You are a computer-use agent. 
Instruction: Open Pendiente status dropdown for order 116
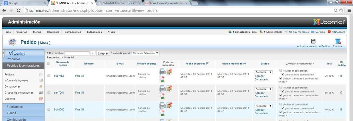263,106
